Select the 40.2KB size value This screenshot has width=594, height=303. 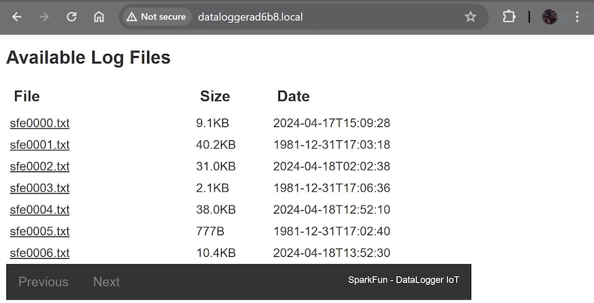(x=216, y=145)
